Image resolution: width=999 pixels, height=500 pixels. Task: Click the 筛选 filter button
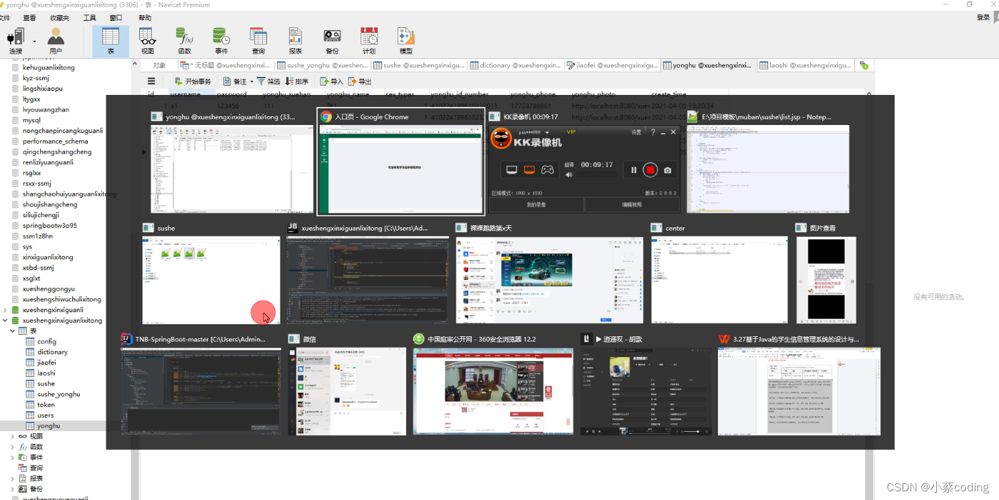tap(269, 82)
